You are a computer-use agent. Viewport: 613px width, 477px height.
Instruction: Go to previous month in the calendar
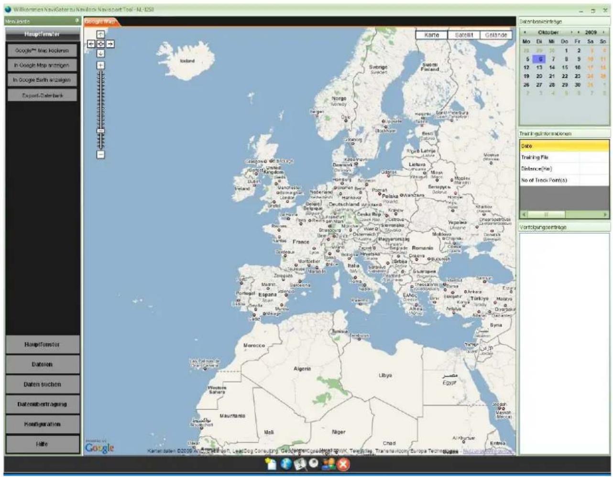pyautogui.click(x=525, y=33)
